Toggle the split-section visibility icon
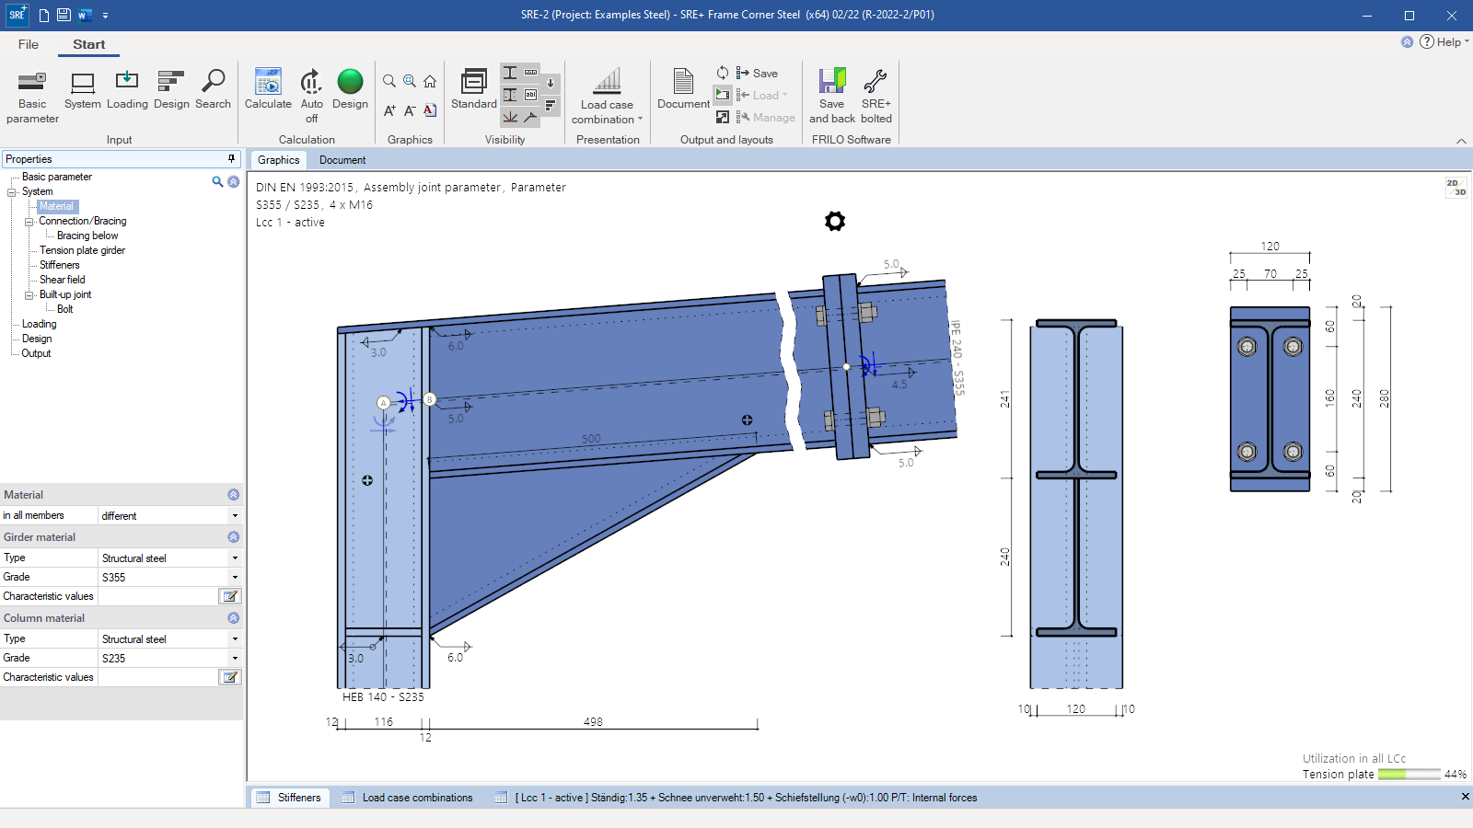The width and height of the screenshot is (1473, 828). tap(510, 95)
